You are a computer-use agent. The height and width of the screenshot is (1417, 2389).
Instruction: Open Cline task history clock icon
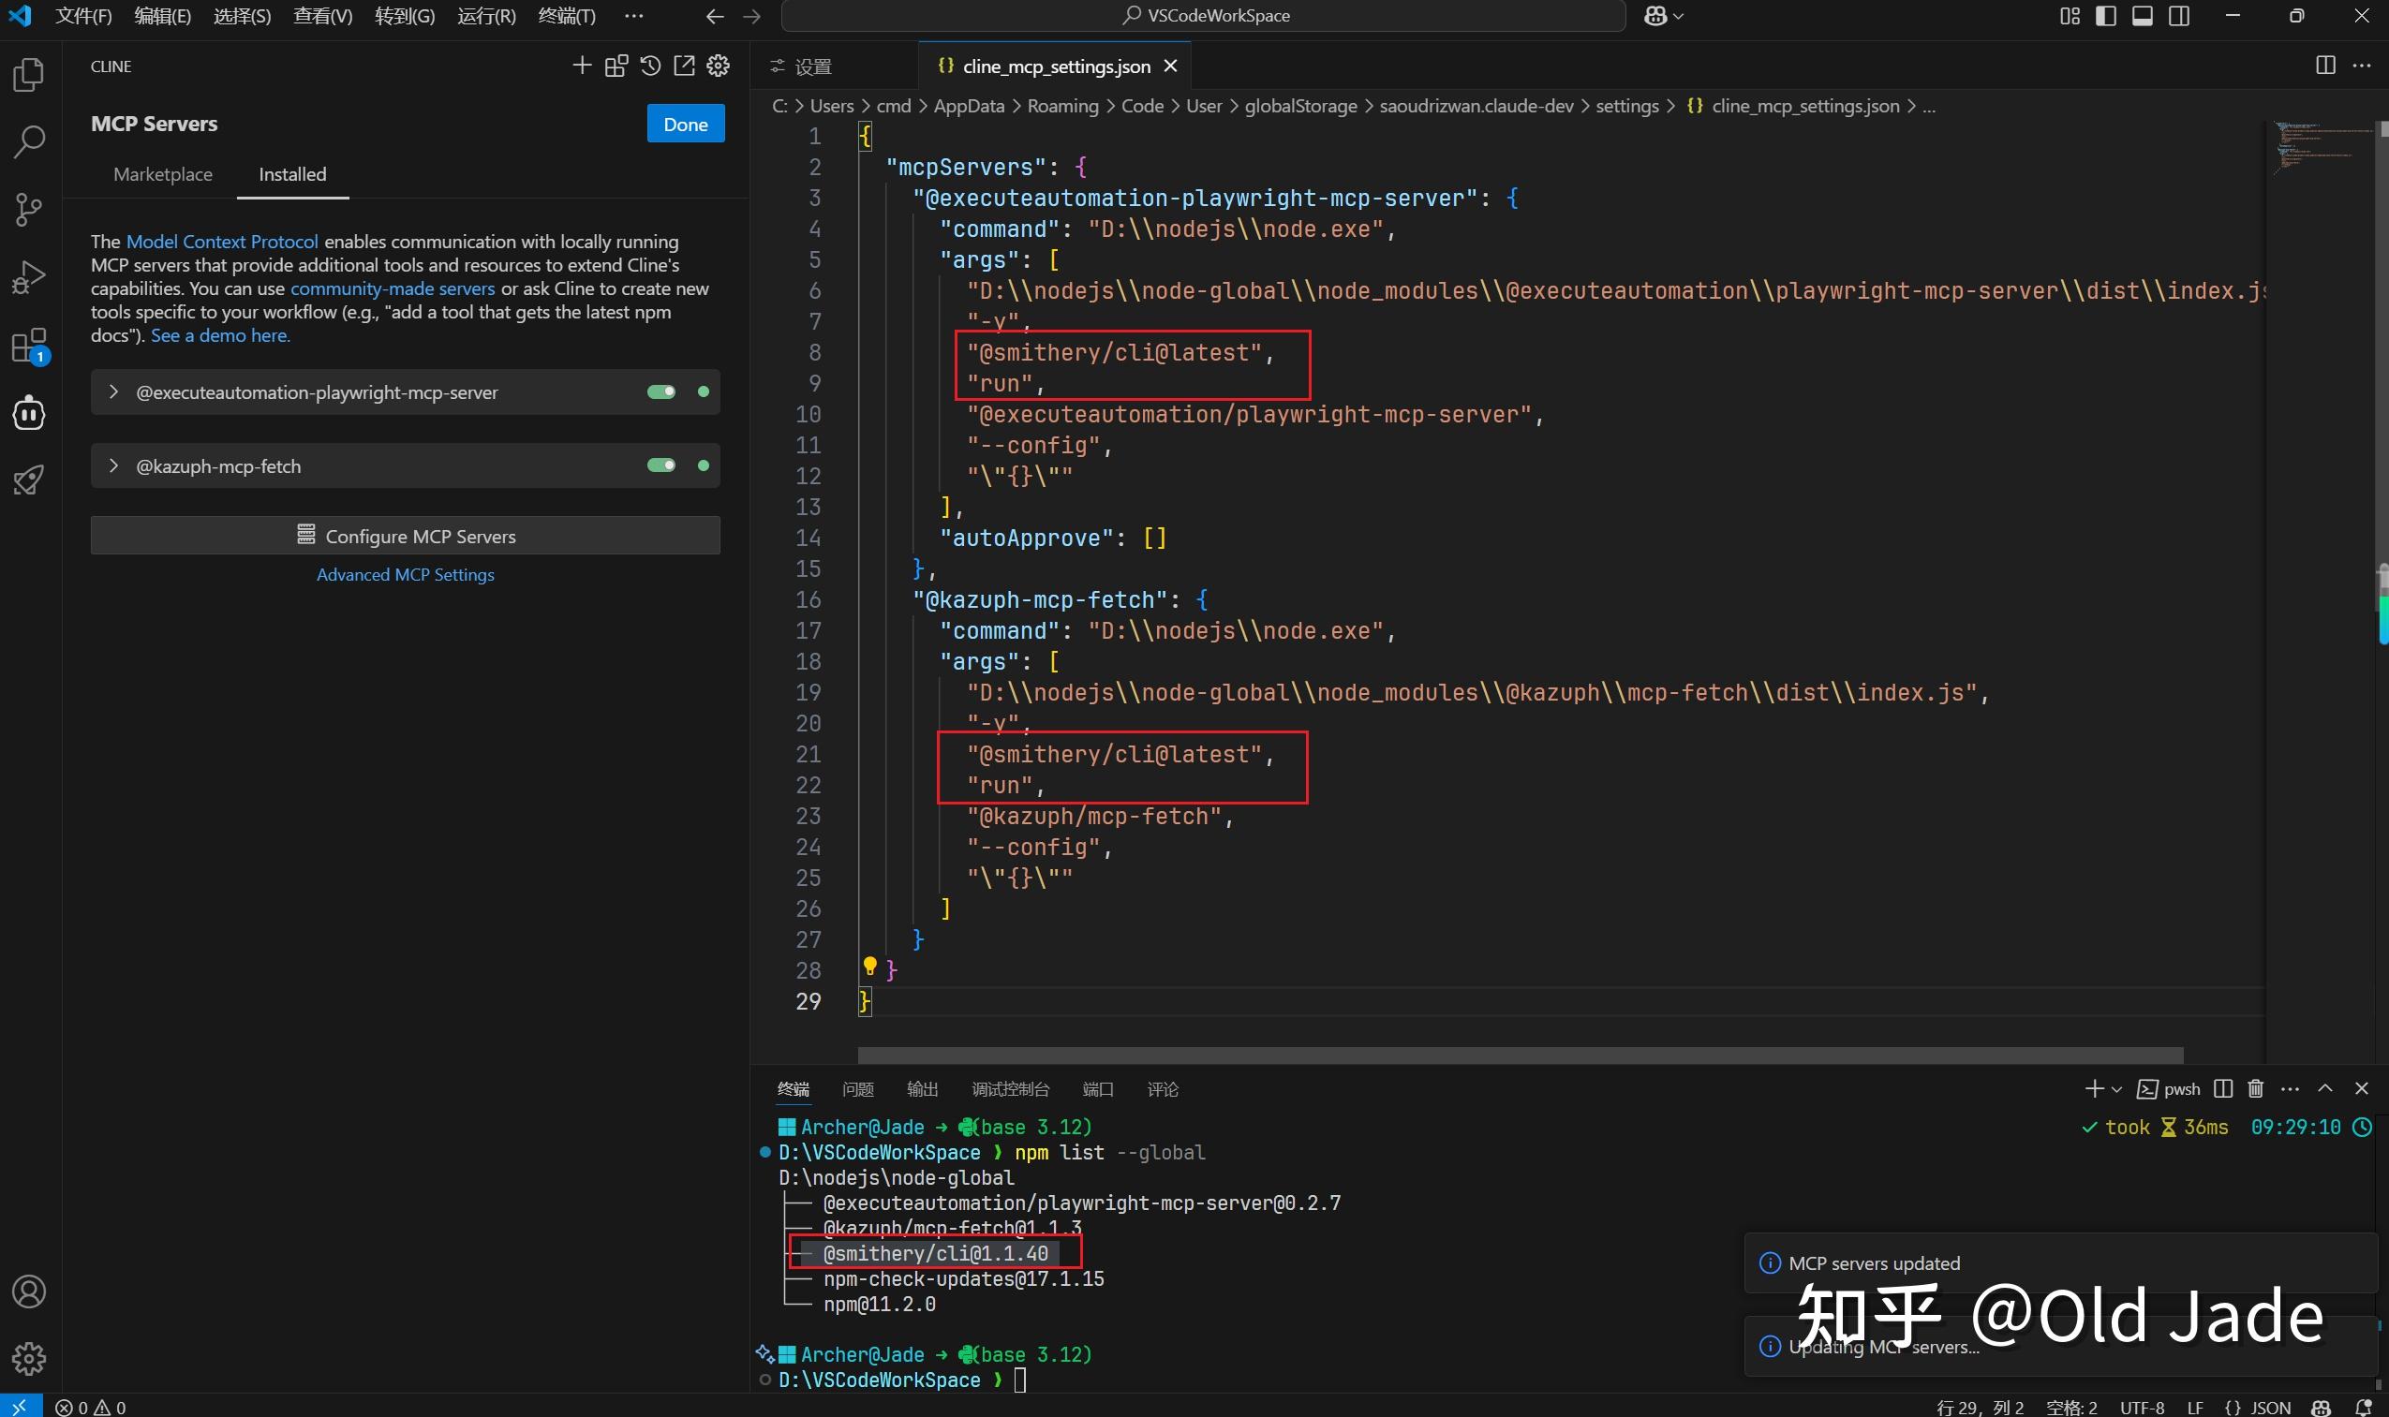[x=650, y=65]
